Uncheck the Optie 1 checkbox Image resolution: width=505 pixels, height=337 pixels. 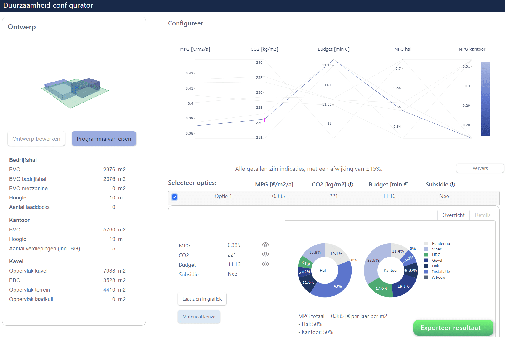pyautogui.click(x=174, y=197)
